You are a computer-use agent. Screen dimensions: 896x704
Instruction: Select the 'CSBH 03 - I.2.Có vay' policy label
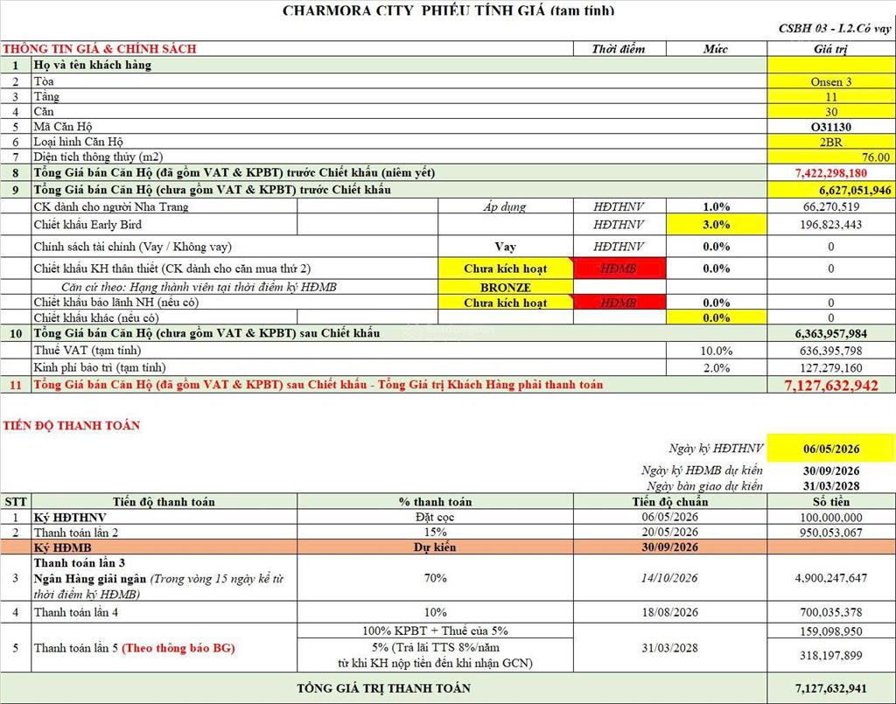[x=835, y=29]
